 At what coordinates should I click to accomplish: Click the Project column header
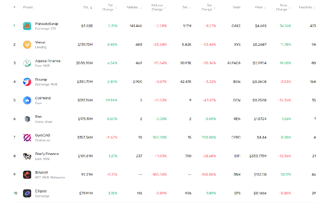tap(28, 7)
